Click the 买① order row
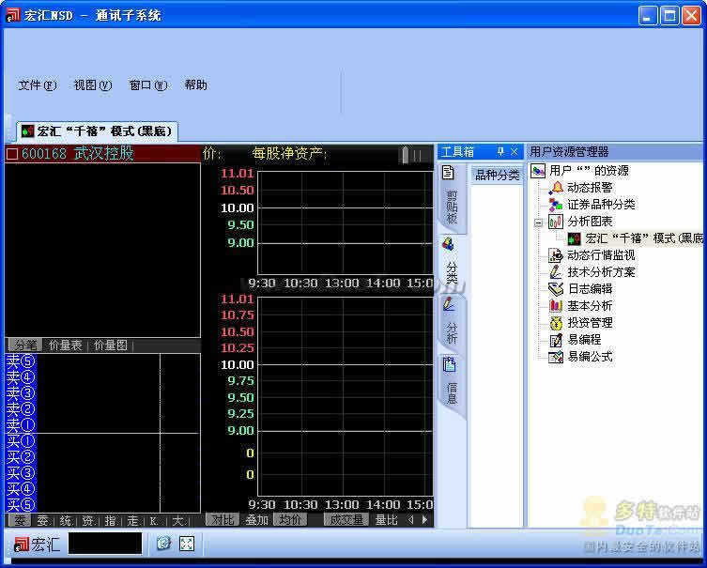The width and height of the screenshot is (707, 568). click(102, 441)
